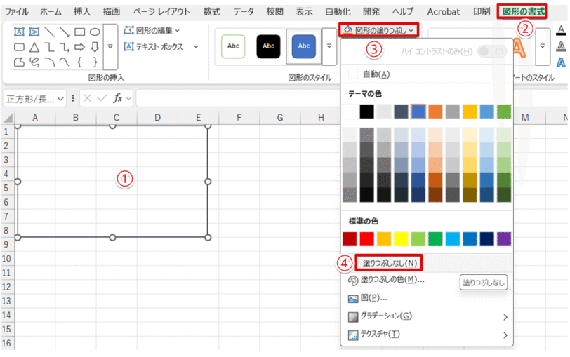Expand the shape gallery more button

click(110, 46)
